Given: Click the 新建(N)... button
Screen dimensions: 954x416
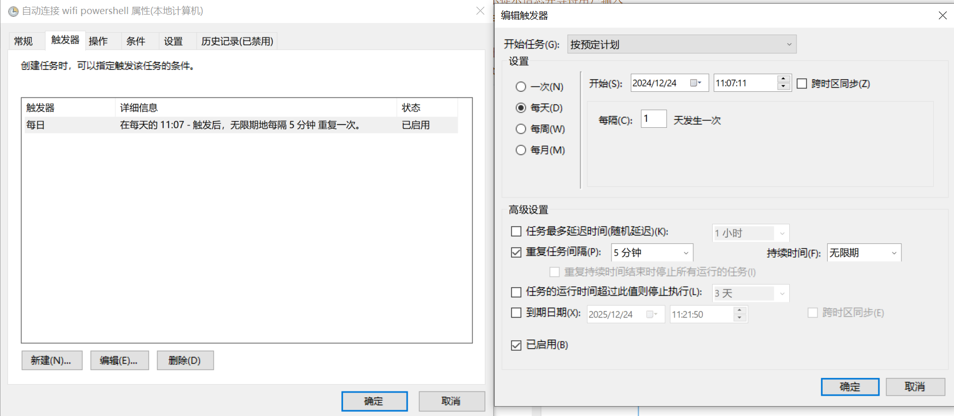Looking at the screenshot, I should (52, 360).
